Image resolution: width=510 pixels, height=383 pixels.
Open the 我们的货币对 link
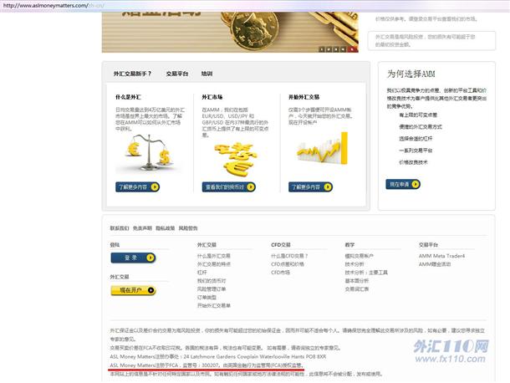(212, 280)
